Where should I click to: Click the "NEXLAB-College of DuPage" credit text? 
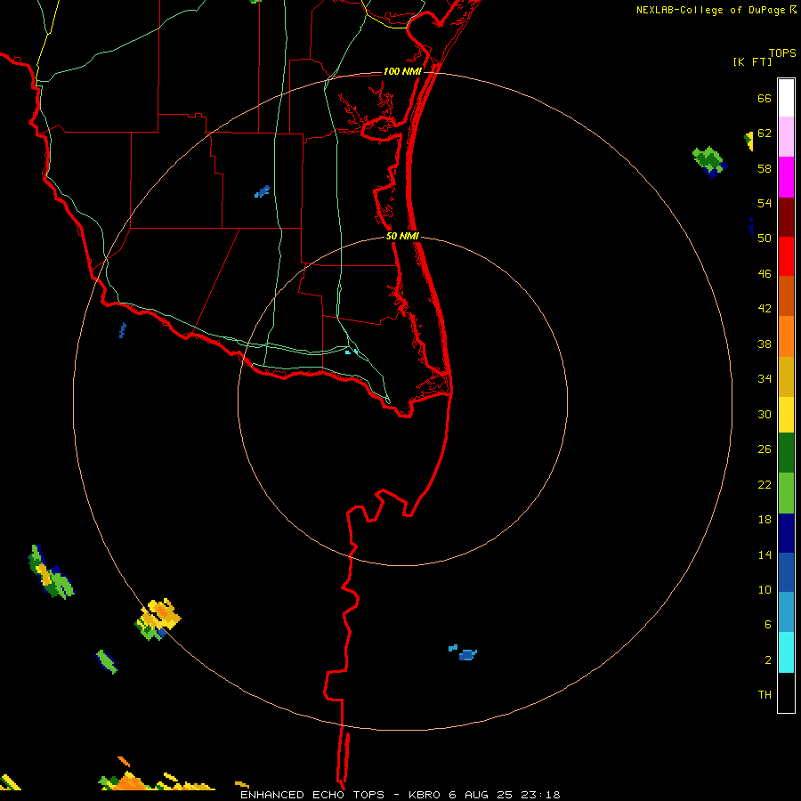710,10
